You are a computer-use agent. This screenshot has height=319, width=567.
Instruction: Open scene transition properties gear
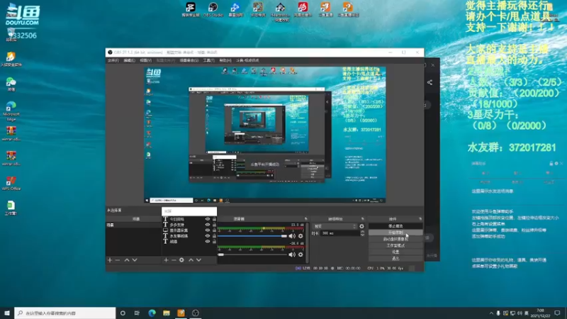pos(361,226)
